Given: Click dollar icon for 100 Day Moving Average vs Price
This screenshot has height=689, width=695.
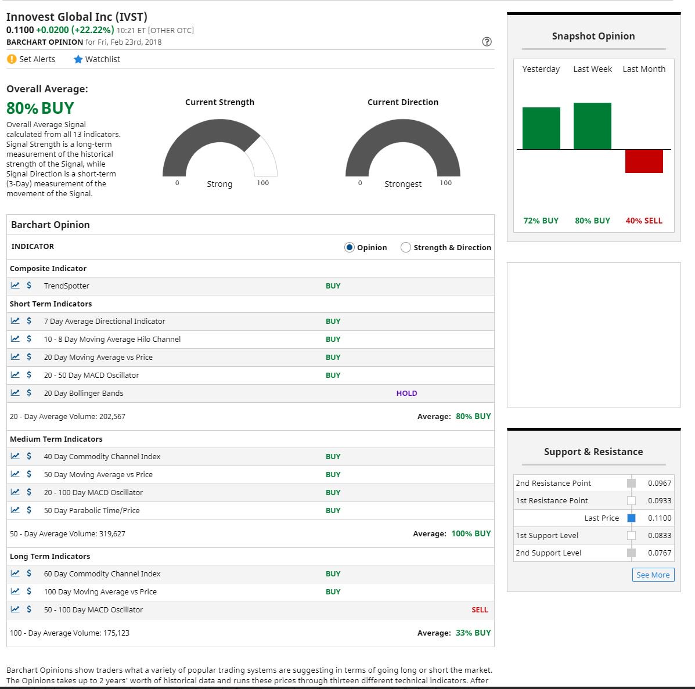Looking at the screenshot, I should [x=29, y=591].
